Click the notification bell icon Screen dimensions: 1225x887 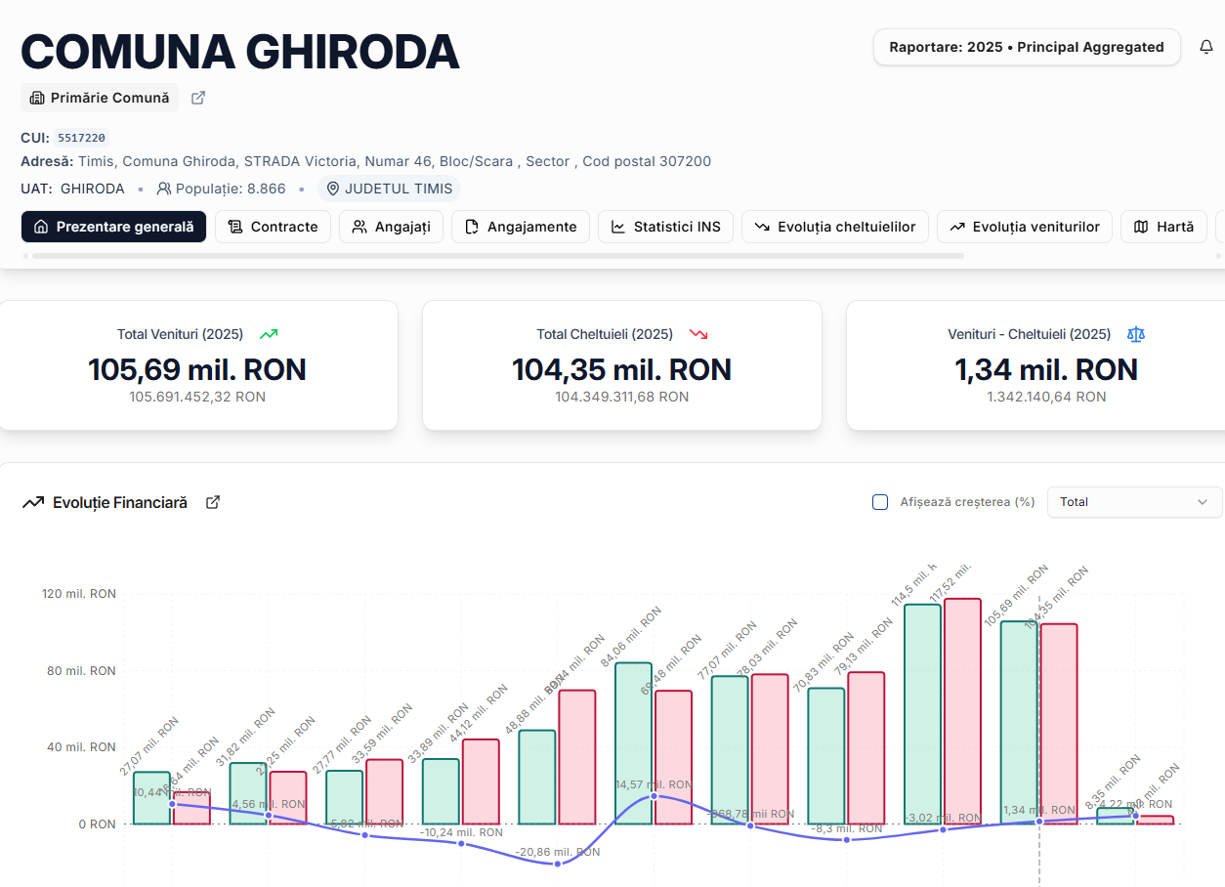[x=1206, y=47]
